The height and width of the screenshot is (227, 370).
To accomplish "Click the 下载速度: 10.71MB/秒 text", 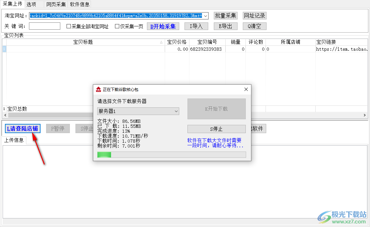I will (123, 136).
